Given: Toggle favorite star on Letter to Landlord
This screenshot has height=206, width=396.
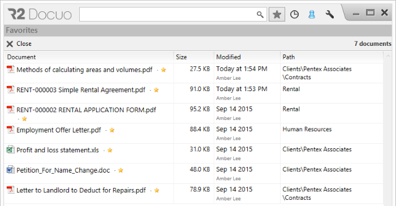Looking at the screenshot, I should [x=157, y=190].
